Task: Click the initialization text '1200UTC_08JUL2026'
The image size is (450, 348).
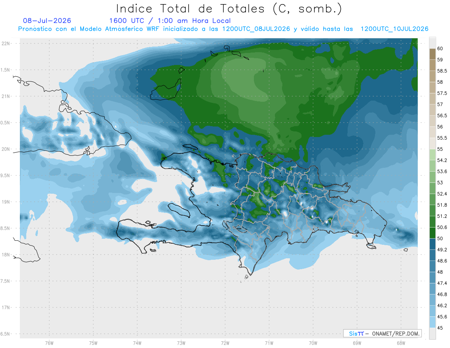Action: [x=256, y=29]
